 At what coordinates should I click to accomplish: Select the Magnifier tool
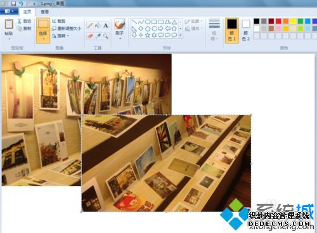[x=106, y=36]
